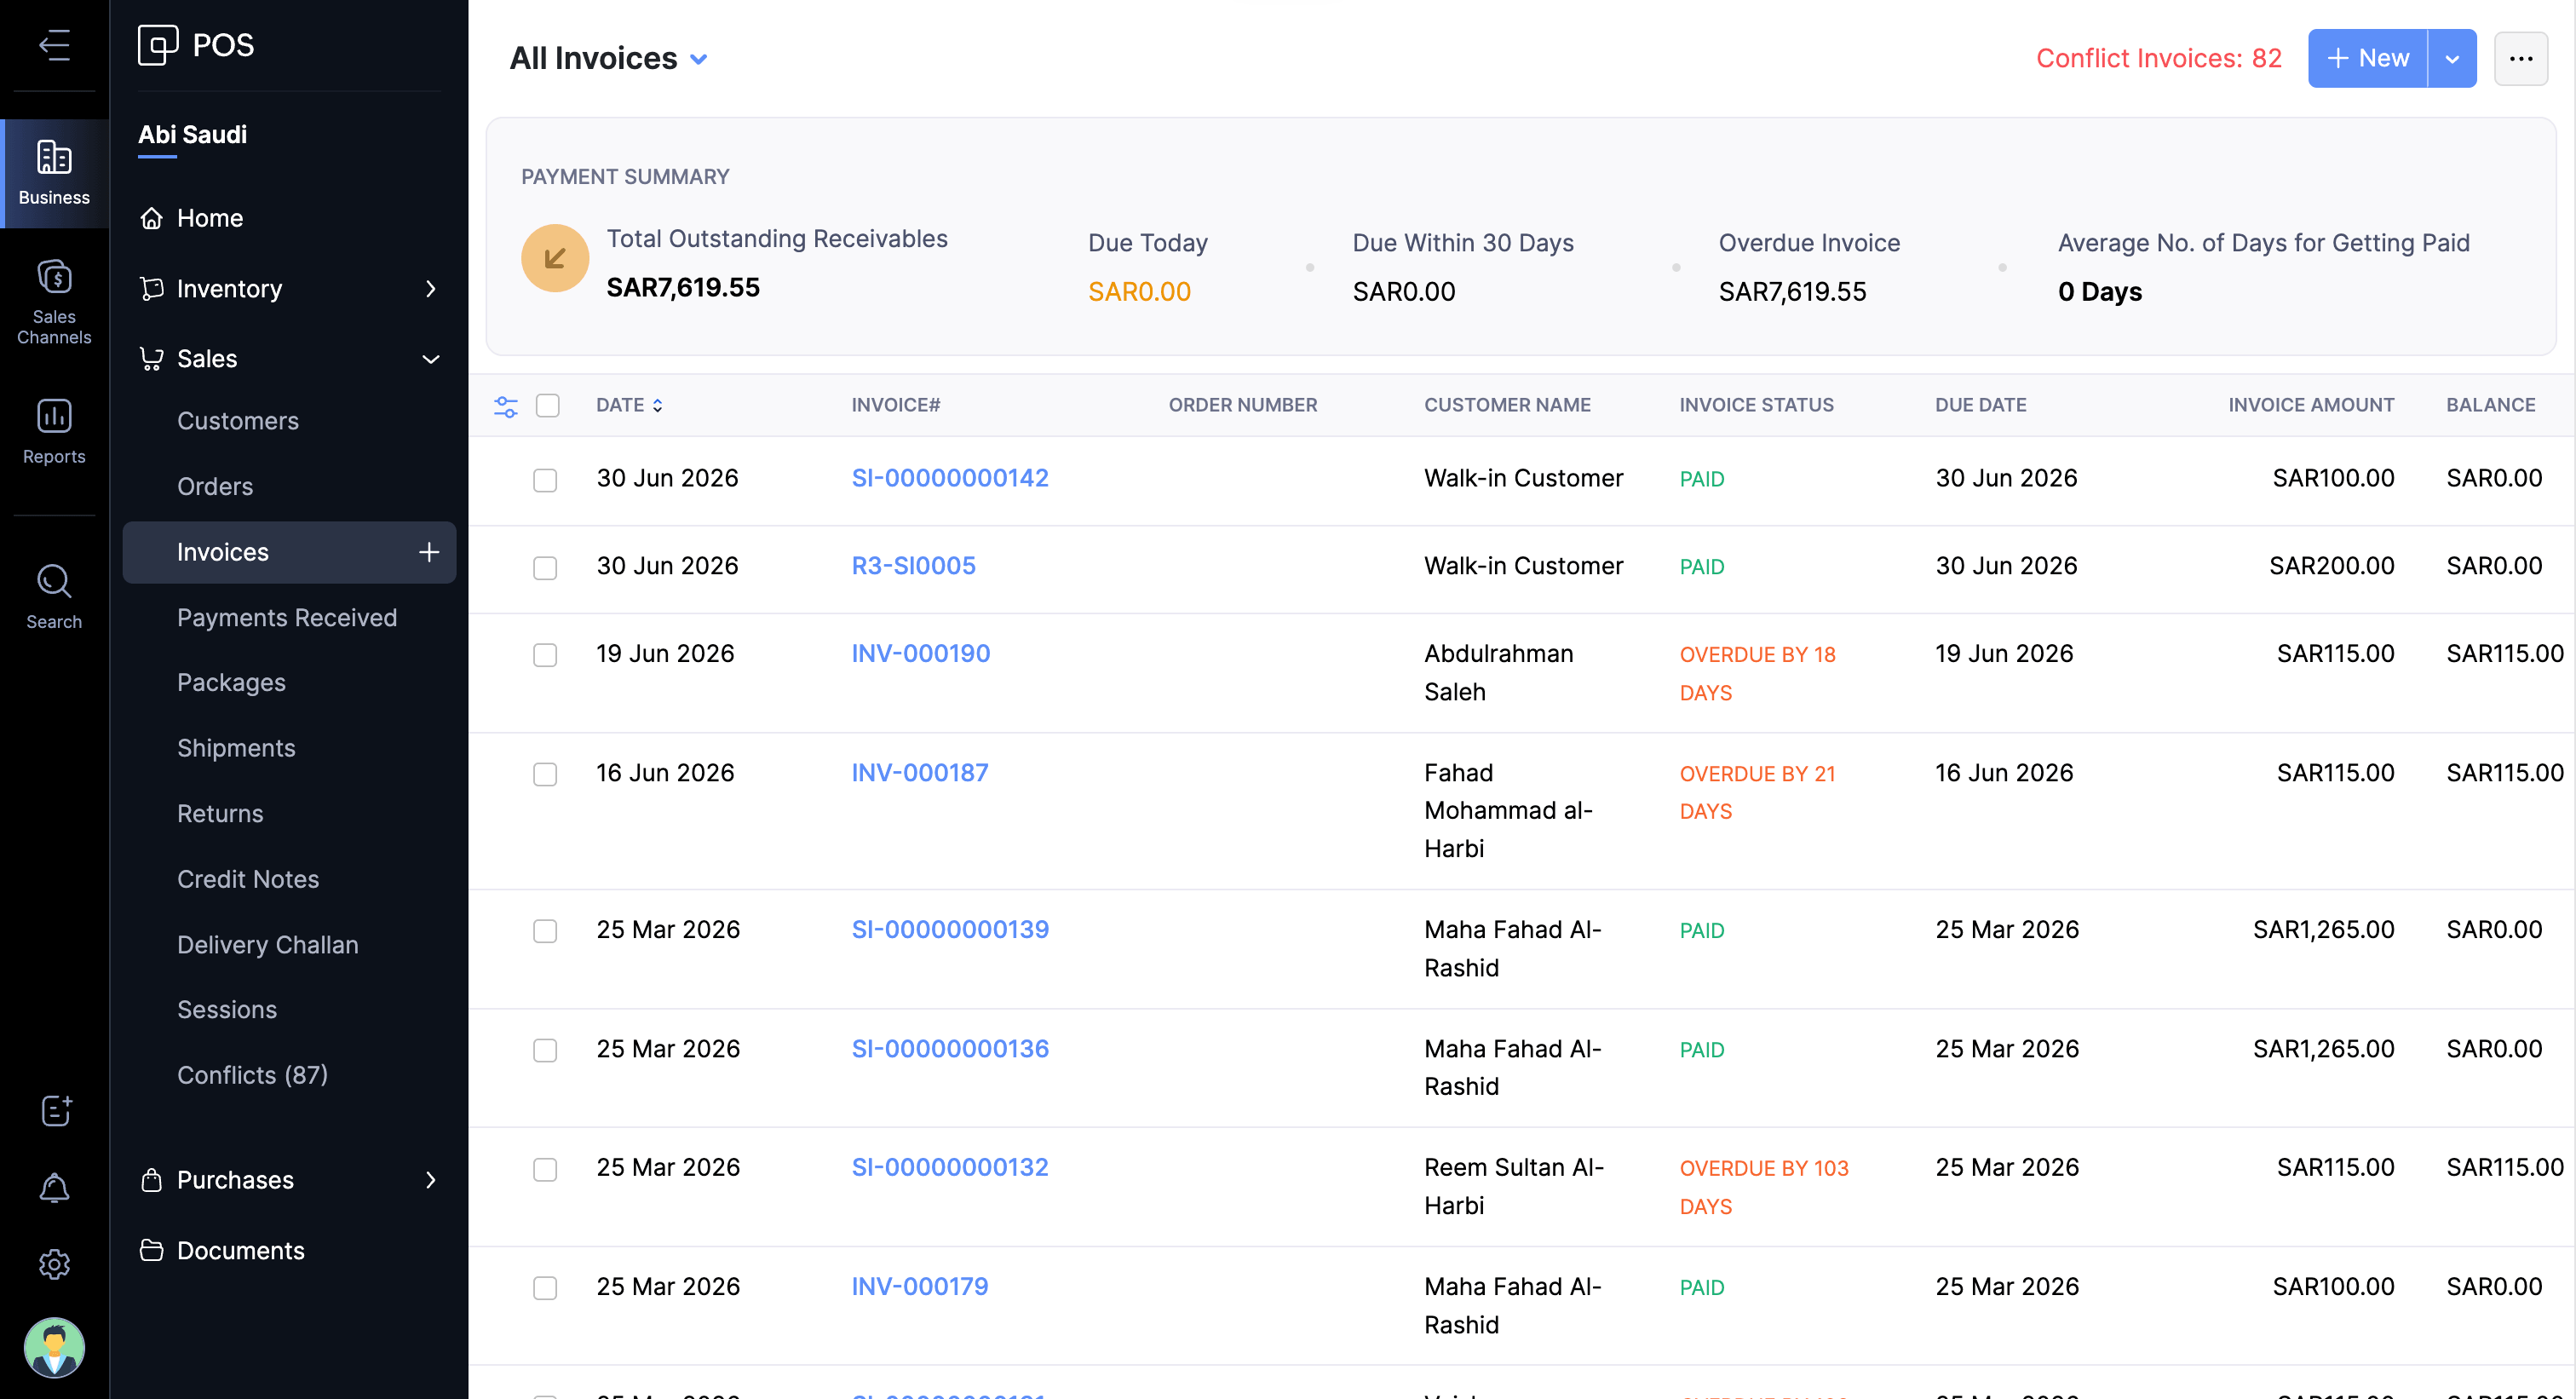The width and height of the screenshot is (2576, 1399).
Task: Select the checkbox for invoice R3-SI0005
Action: click(x=545, y=568)
